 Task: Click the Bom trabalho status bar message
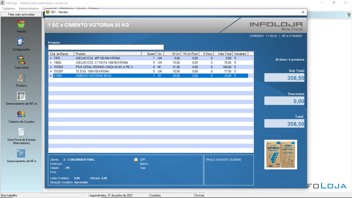click(x=44, y=195)
